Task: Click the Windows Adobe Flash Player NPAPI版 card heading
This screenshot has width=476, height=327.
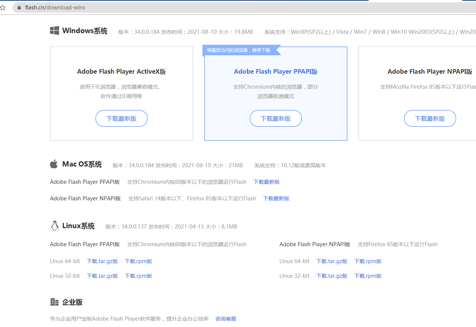Action: 430,71
